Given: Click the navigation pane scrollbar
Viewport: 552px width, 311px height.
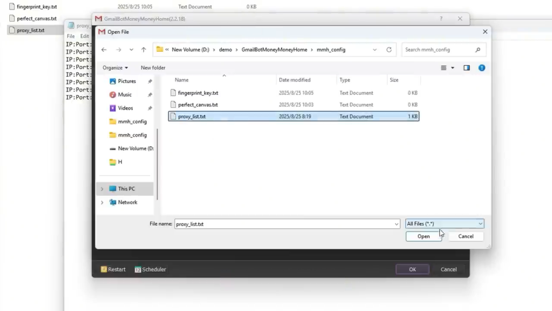Looking at the screenshot, I should (x=157, y=164).
